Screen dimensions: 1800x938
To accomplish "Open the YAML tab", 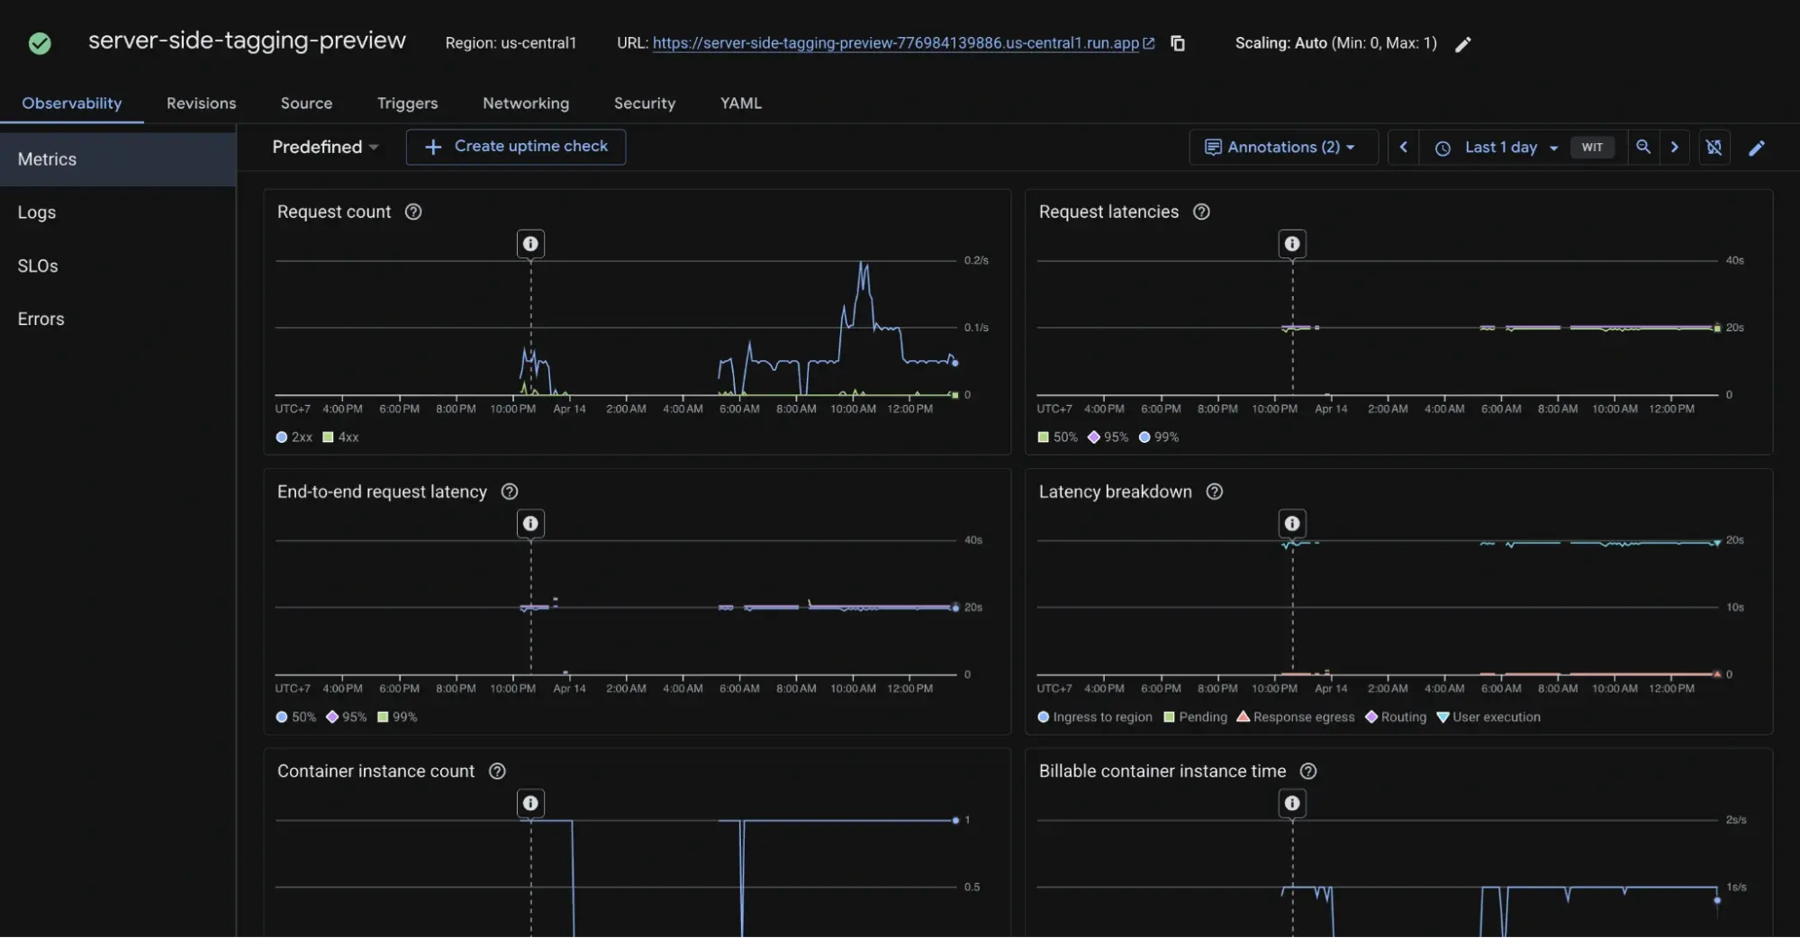I will (741, 104).
